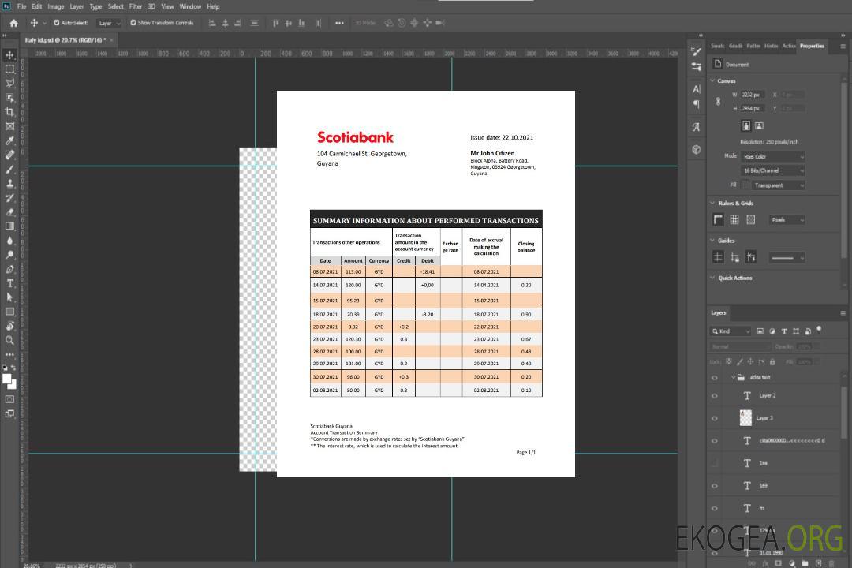Select the Horizontal Type tool

coord(9,283)
